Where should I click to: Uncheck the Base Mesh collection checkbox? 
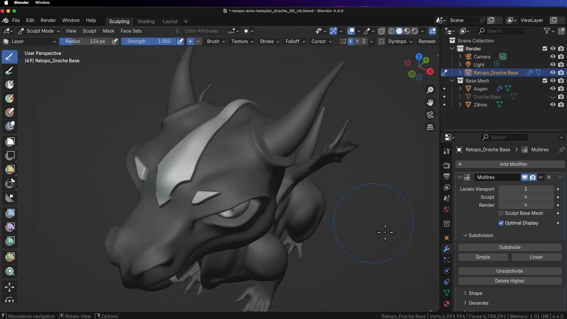pos(545,81)
